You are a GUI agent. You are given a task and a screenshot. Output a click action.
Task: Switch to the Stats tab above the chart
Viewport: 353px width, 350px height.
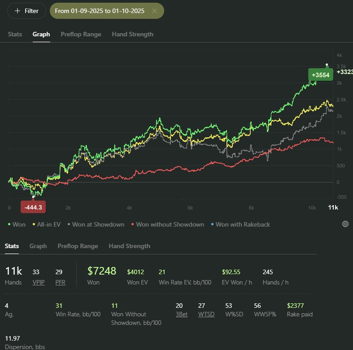tap(15, 34)
